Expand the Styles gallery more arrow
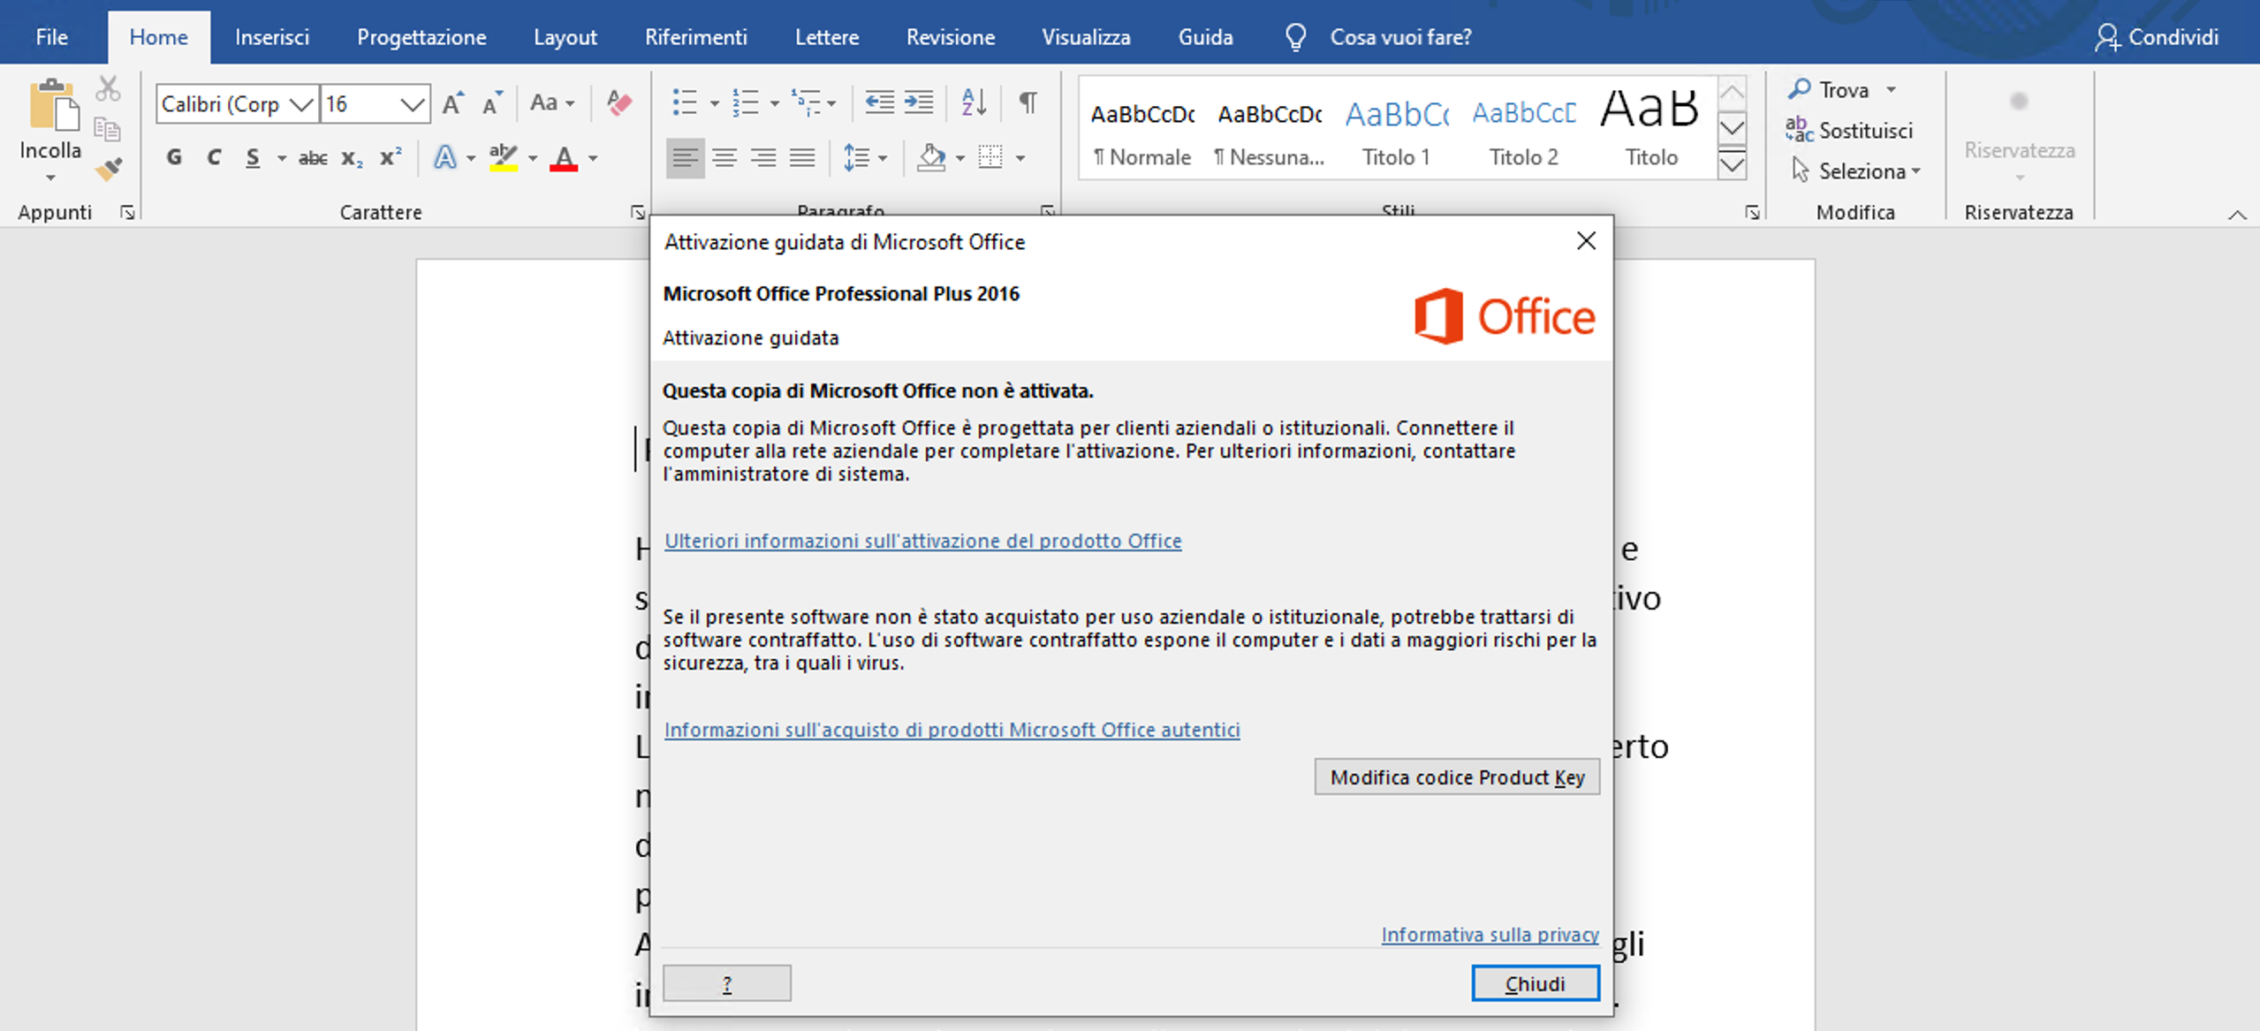Viewport: 2260px width, 1031px height. (1732, 165)
